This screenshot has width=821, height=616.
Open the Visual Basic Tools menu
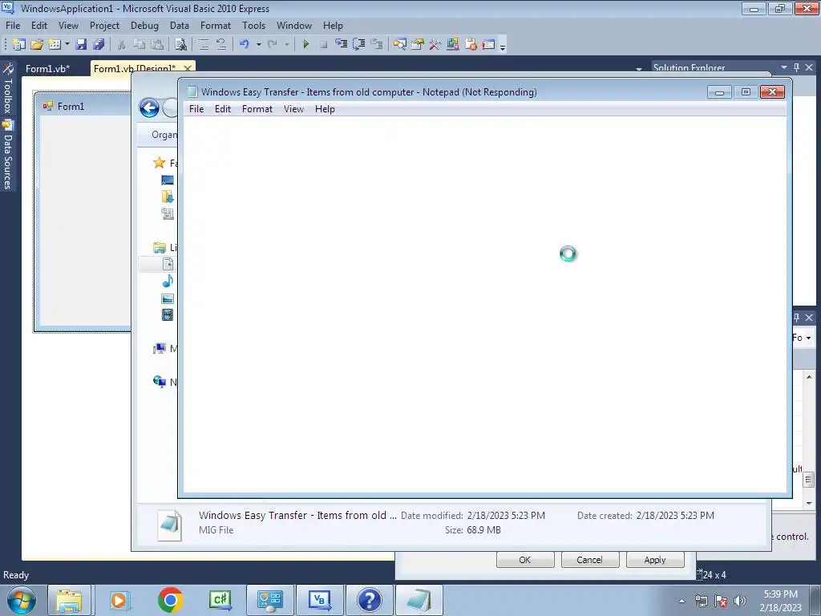coord(253,26)
